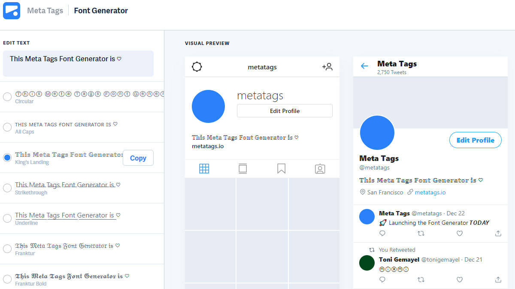
Task: Click share icon on Meta Tags tweet
Action: (x=498, y=233)
